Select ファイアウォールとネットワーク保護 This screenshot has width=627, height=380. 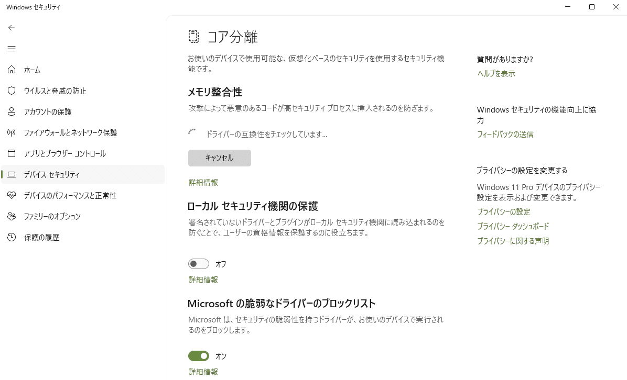[x=83, y=132]
